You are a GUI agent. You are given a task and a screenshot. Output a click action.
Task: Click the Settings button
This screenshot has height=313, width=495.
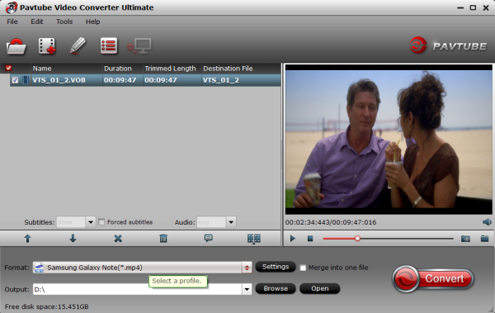[276, 267]
